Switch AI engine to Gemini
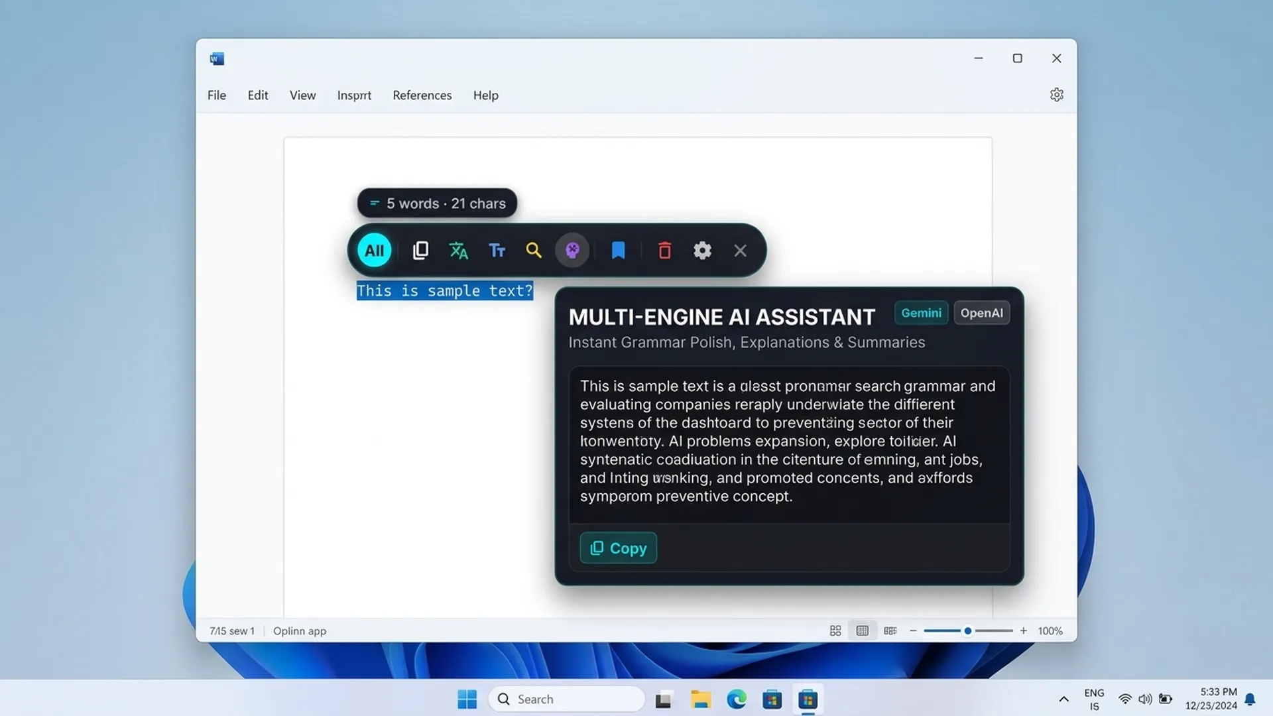This screenshot has height=716, width=1273. point(921,313)
